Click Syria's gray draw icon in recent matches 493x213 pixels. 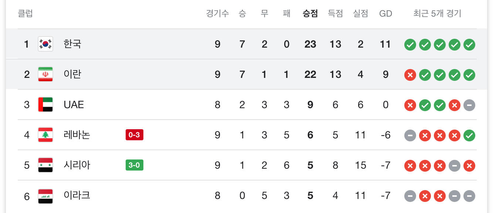point(455,166)
